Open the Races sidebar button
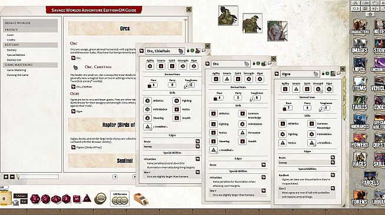 pos(360,159)
